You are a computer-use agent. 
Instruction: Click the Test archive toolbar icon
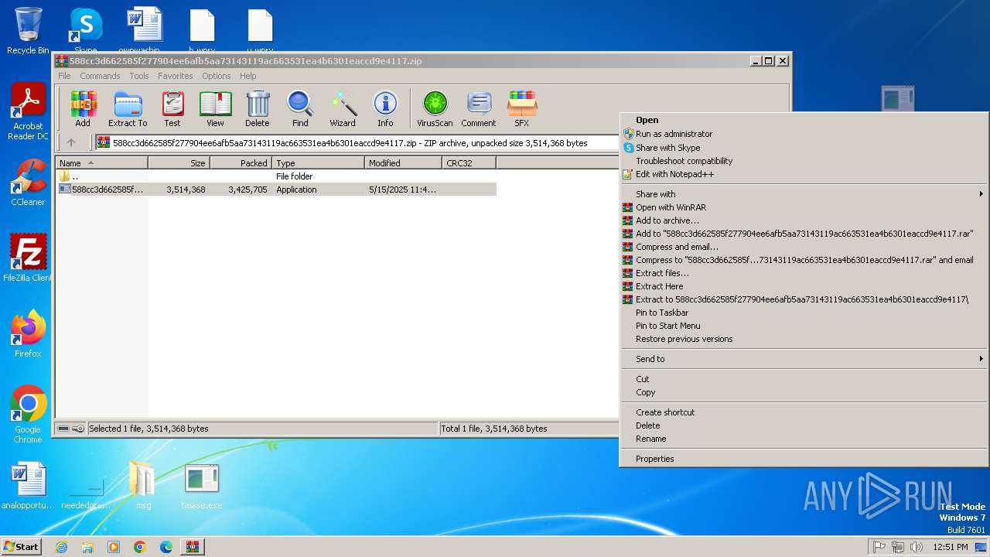[x=172, y=109]
